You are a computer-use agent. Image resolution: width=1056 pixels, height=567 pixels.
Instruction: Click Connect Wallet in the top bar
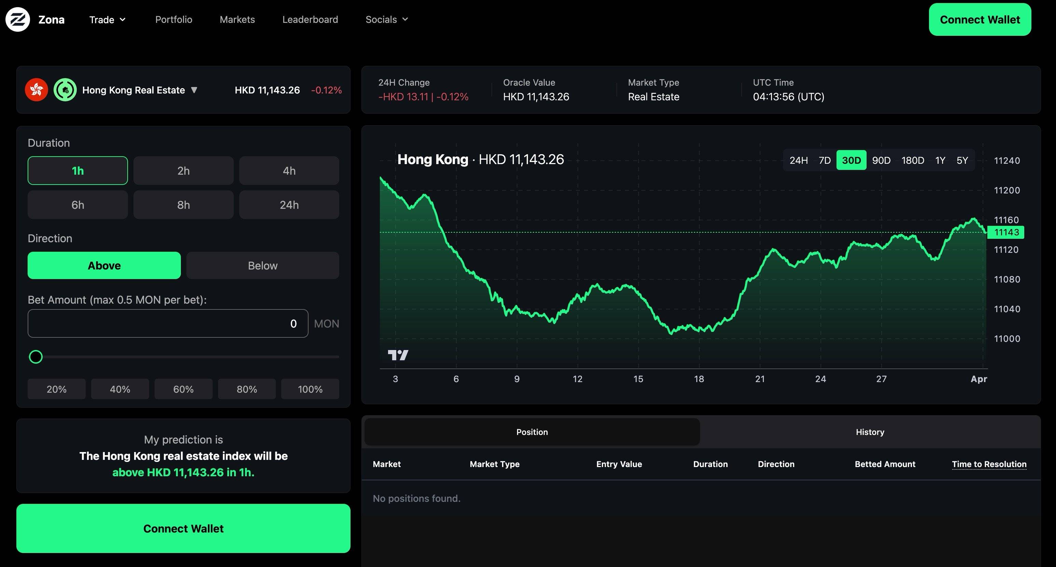980,20
